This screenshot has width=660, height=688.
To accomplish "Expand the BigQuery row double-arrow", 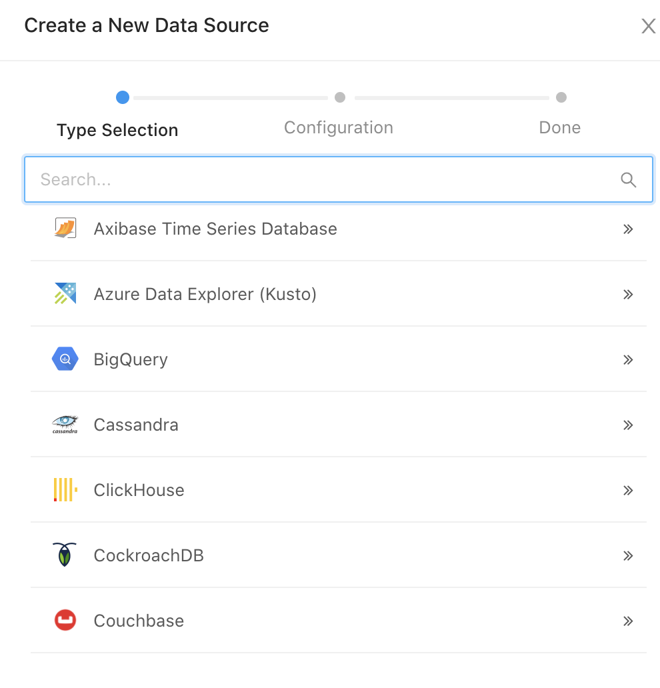I will pyautogui.click(x=627, y=360).
